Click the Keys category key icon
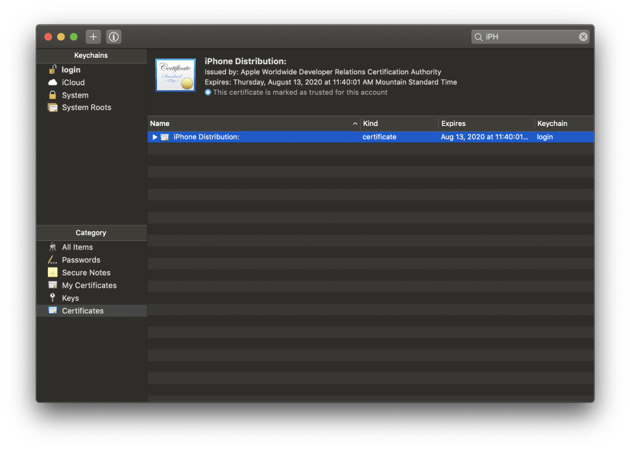Image resolution: width=630 pixels, height=450 pixels. (x=53, y=297)
